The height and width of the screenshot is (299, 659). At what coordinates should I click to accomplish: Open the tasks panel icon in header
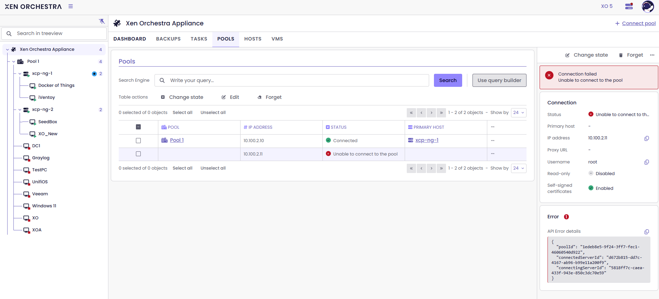pos(629,6)
